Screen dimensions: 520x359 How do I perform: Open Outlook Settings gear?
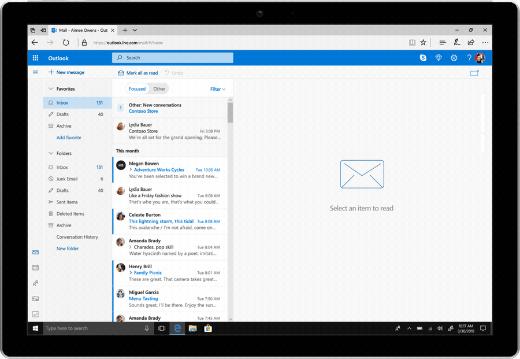[454, 58]
